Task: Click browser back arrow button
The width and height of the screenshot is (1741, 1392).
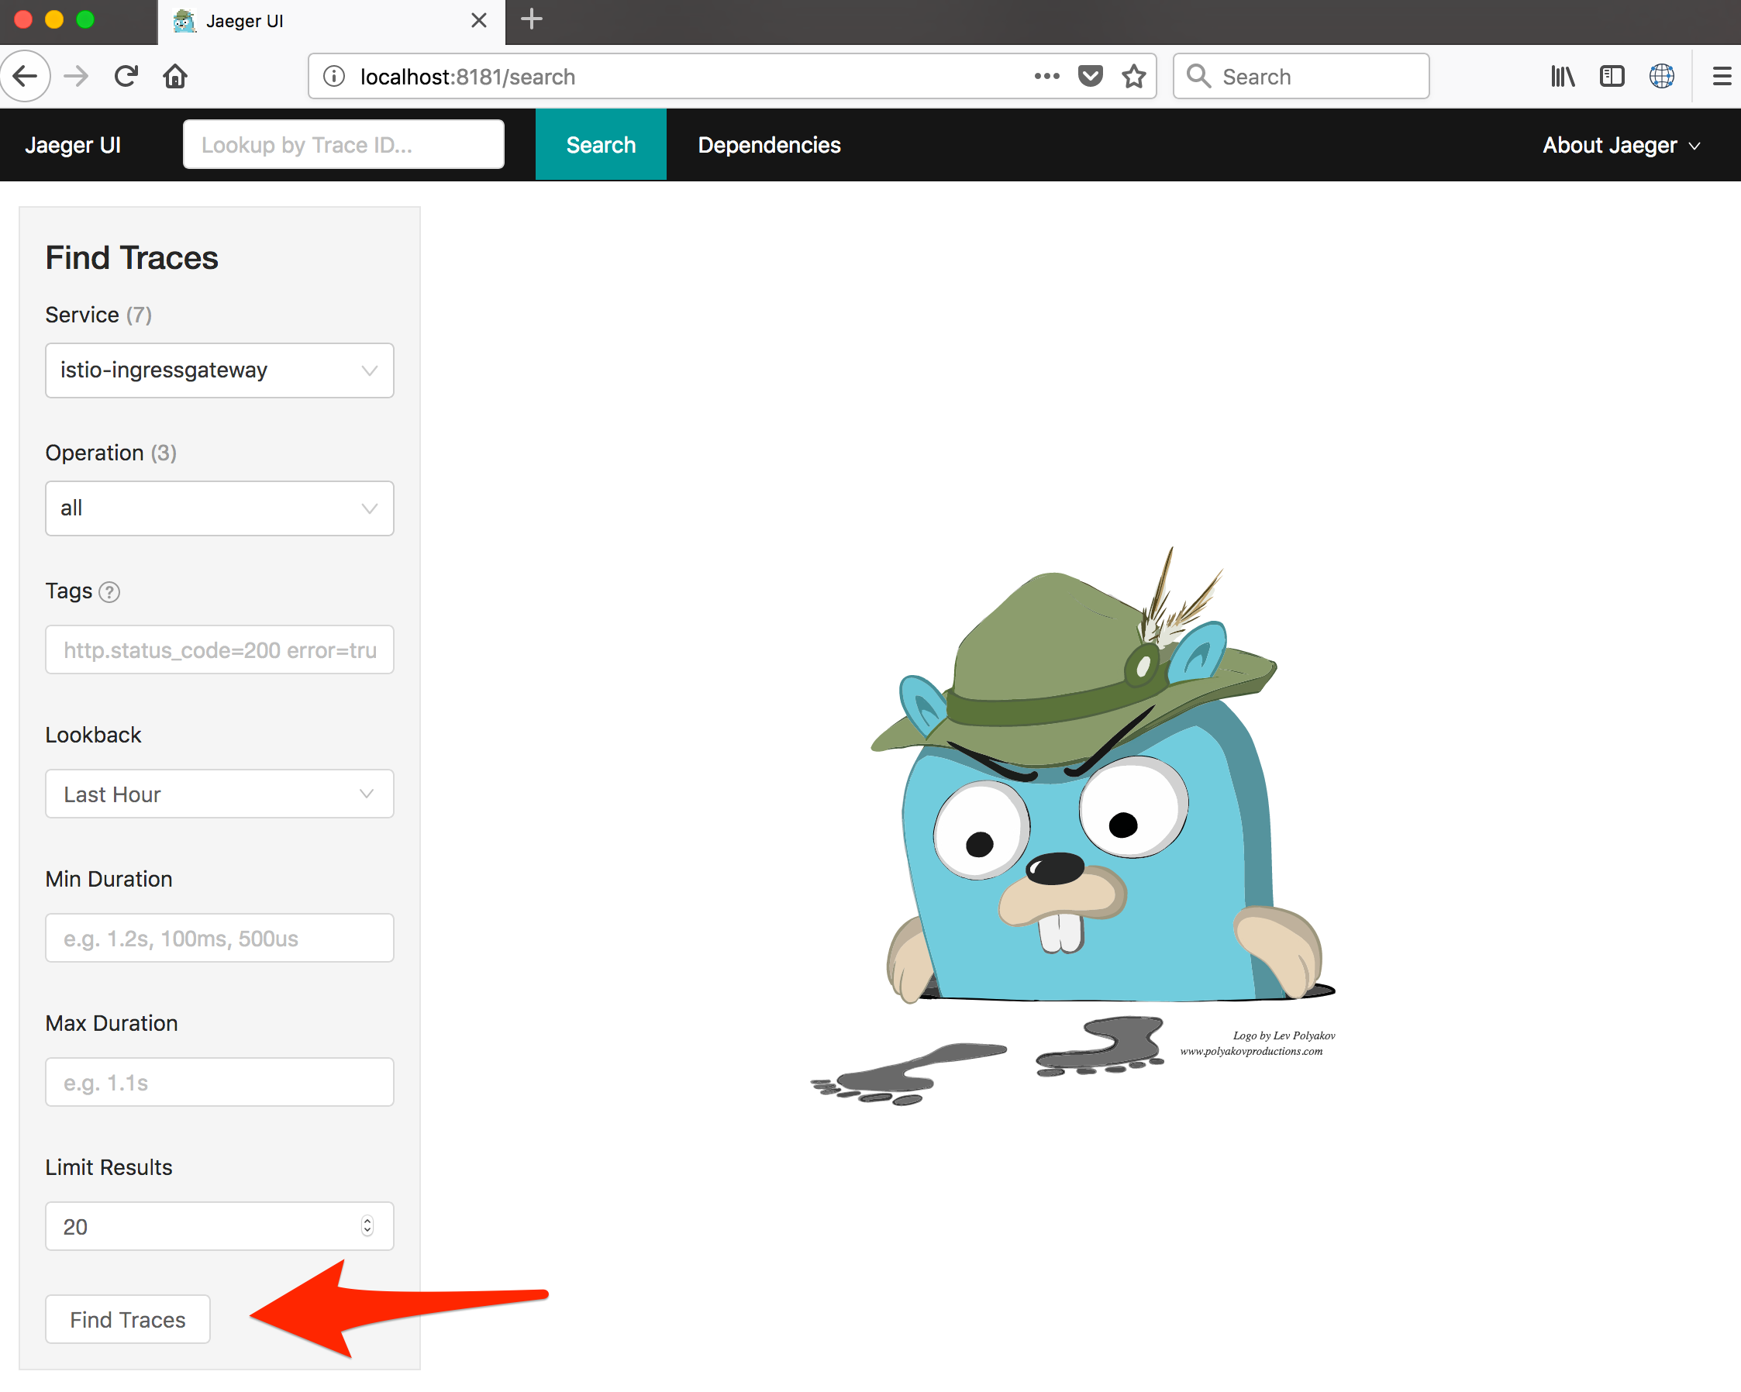Action: 26,77
